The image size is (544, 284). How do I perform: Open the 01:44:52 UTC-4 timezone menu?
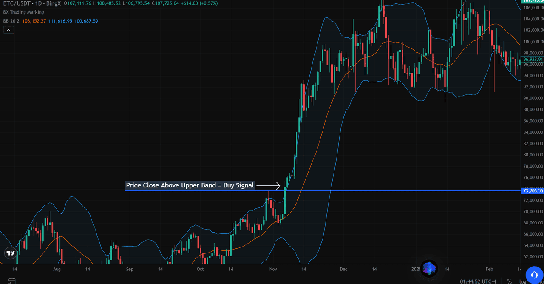click(x=479, y=281)
